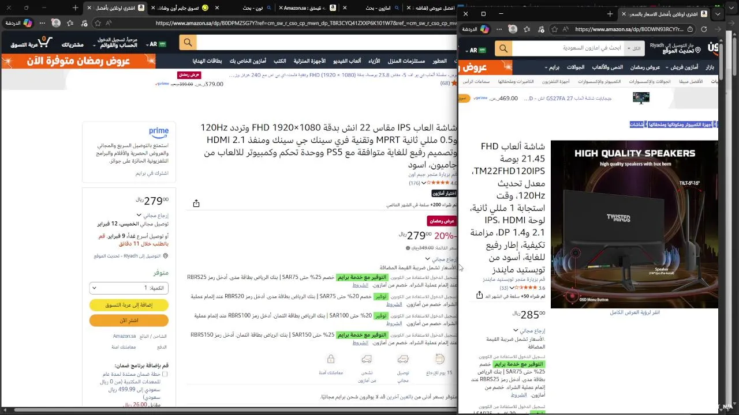Tick the extended warranty plan checkbox
The width and height of the screenshot is (739, 415).
click(165, 374)
